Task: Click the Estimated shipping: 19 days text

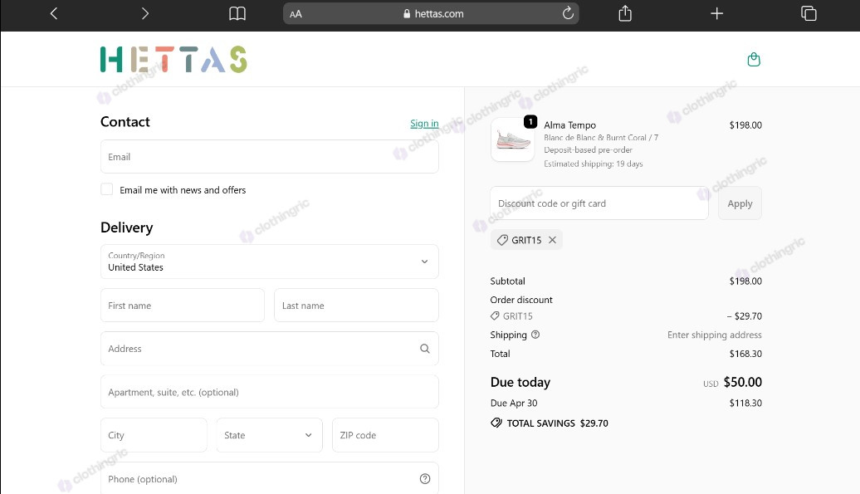Action: point(593,164)
